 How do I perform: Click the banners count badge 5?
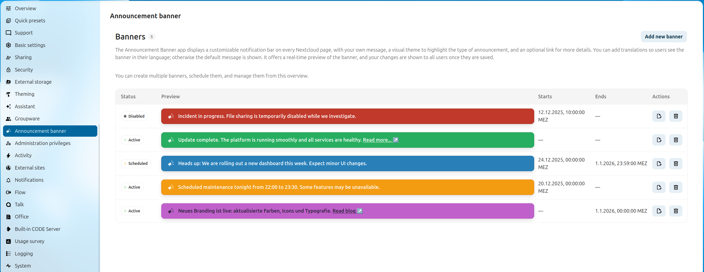(152, 37)
